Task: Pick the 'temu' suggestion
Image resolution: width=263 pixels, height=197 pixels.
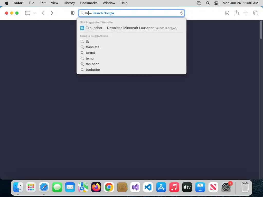Action: coord(131,58)
